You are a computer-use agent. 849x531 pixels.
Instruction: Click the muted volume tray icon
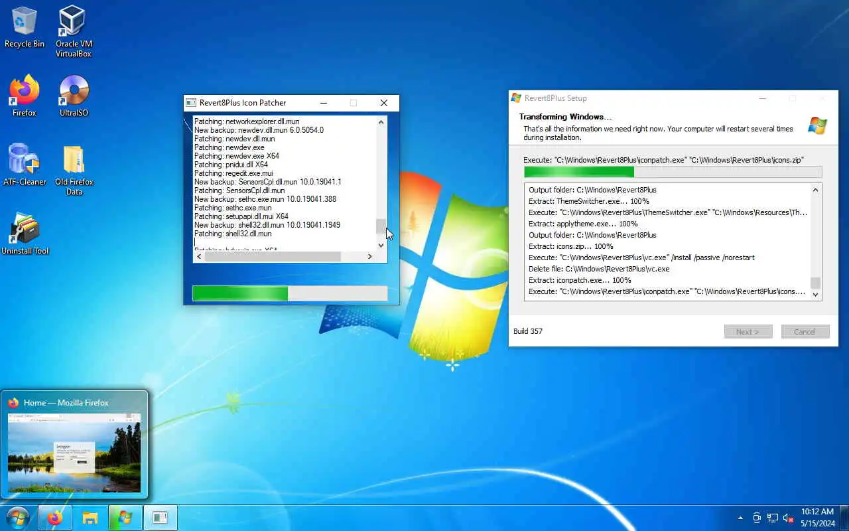[789, 518]
